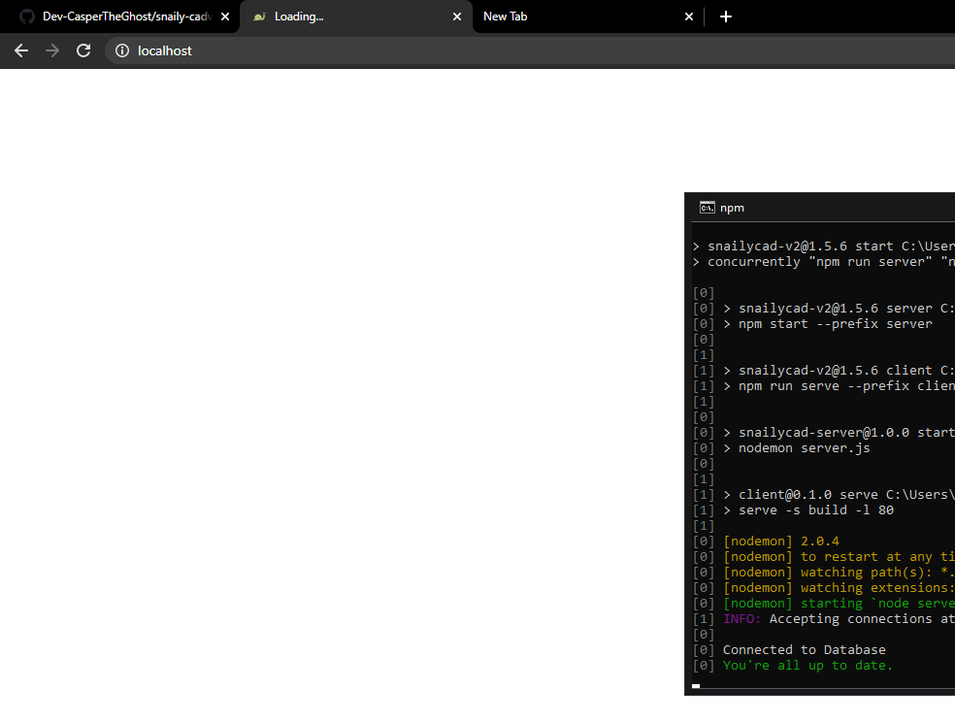Close the Loading... browser tab
This screenshot has width=955, height=722.
(x=457, y=16)
